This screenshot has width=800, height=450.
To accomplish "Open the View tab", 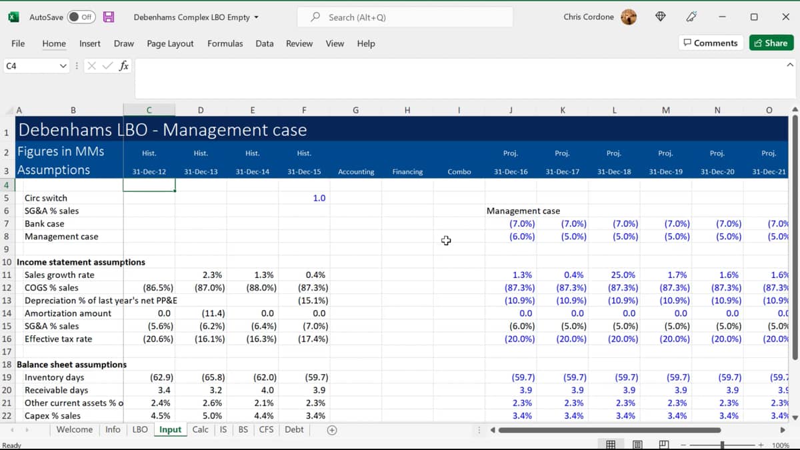I will point(335,43).
